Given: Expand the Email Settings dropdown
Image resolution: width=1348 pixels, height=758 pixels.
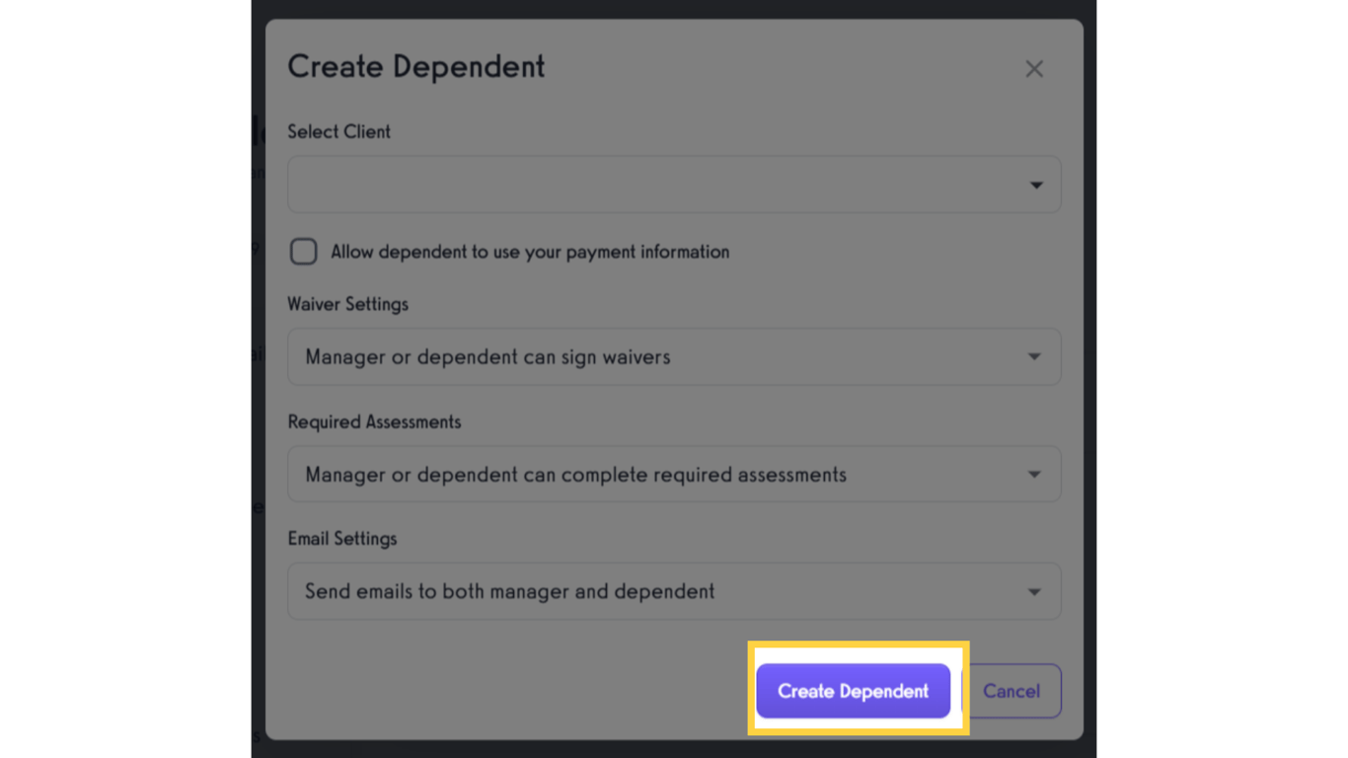Looking at the screenshot, I should [674, 591].
